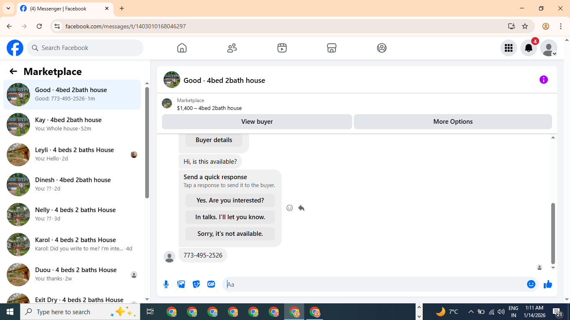Send quick response 'In talks. I'll let you know.'
The height and width of the screenshot is (320, 570).
click(230, 217)
